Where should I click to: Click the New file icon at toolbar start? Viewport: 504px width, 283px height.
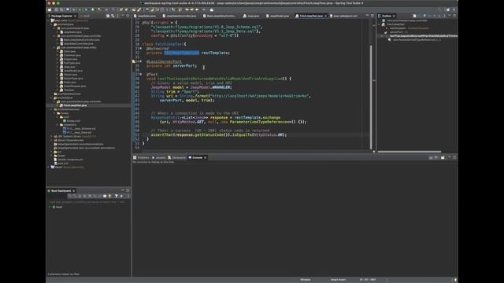(49, 9)
